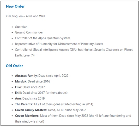Click the Old Order heading
This screenshot has height=127, width=140.
coord(14,66)
